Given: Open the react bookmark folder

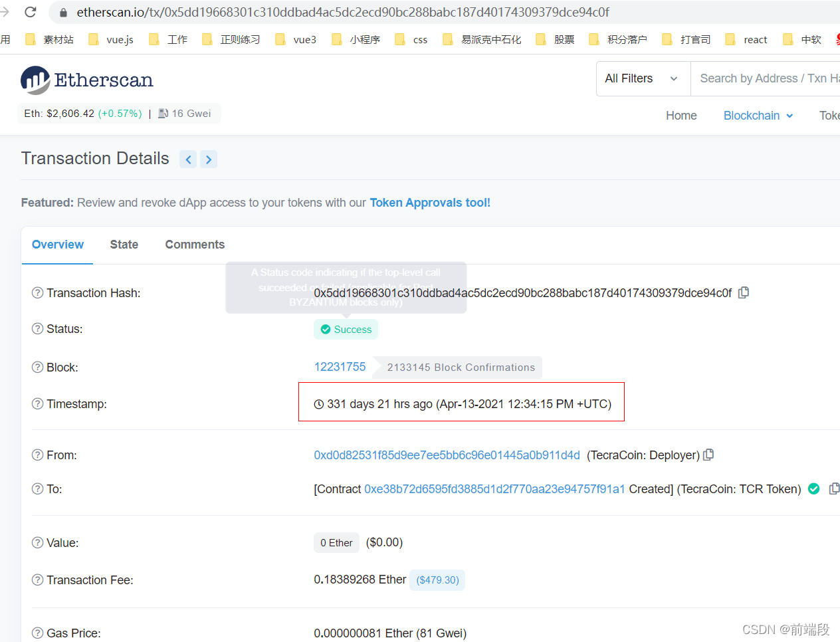Looking at the screenshot, I should point(746,39).
